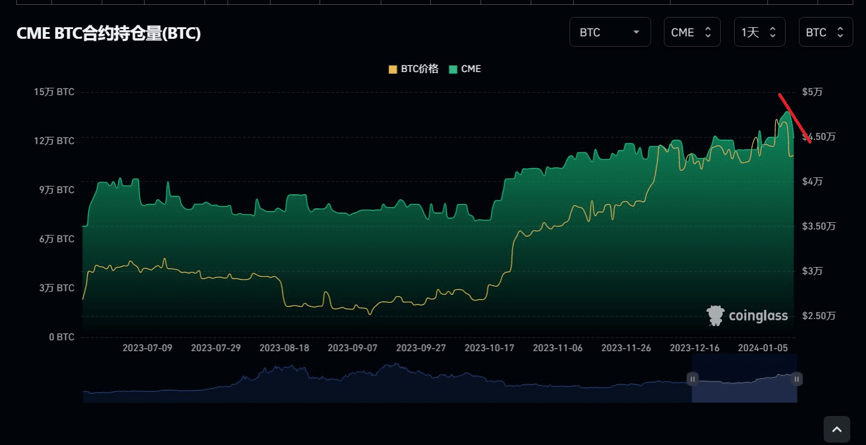The image size is (866, 445).
Task: Click the $3.50万 price axis label
Action: coord(819,226)
